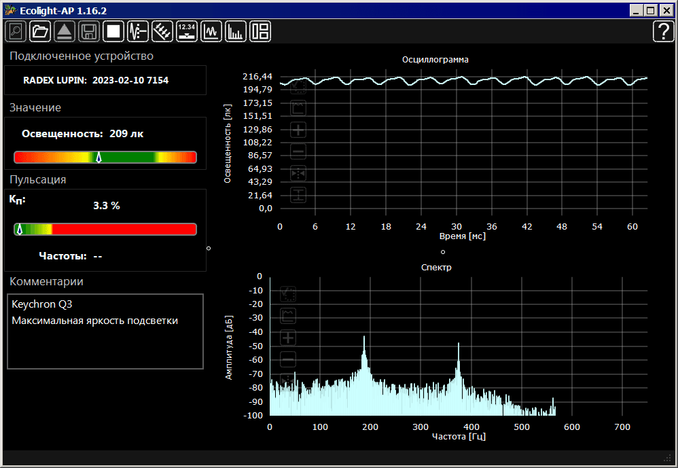This screenshot has height=468, width=678.
Task: Click inside the comments text box
Action: [105, 331]
